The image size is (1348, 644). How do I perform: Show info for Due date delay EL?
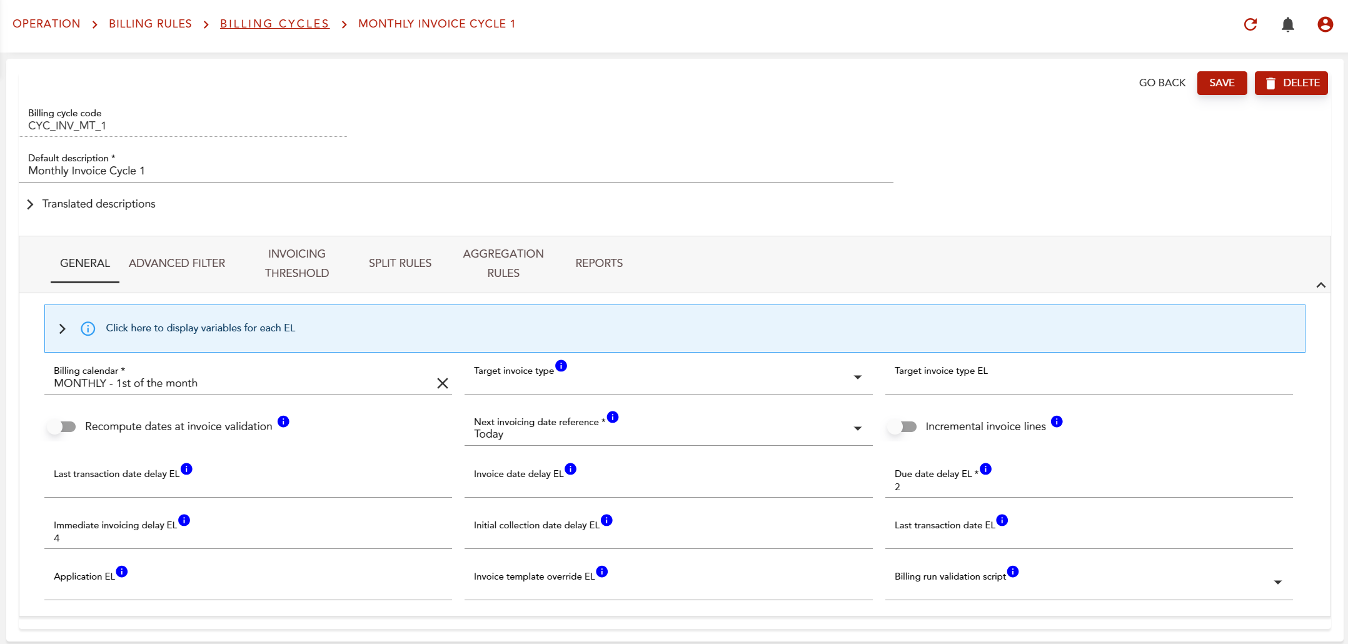[985, 469]
